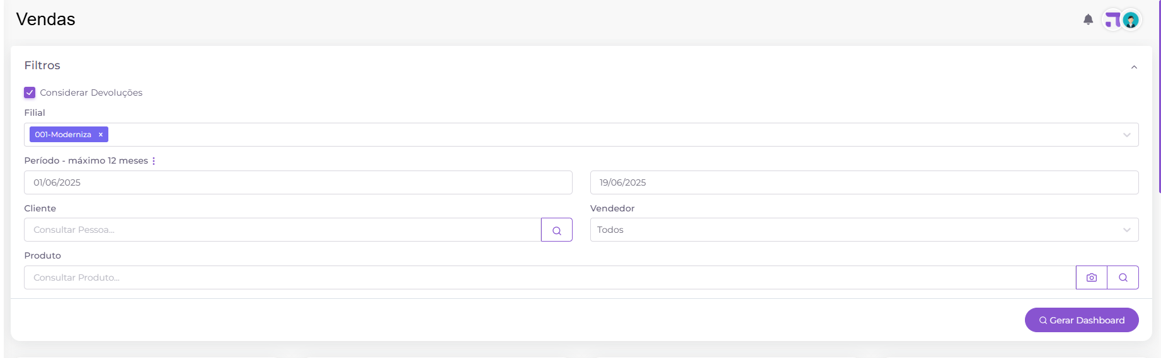Screen dimensions: 1161x358
Task: Collapse the Filtros panel chevron
Action: 1134,67
